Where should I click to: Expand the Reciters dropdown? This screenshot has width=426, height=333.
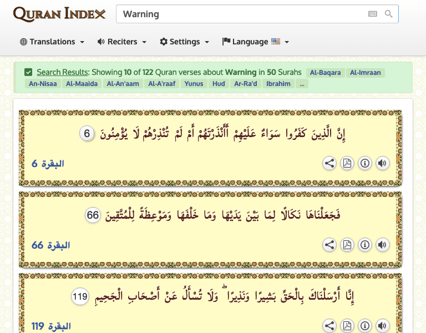(x=122, y=42)
